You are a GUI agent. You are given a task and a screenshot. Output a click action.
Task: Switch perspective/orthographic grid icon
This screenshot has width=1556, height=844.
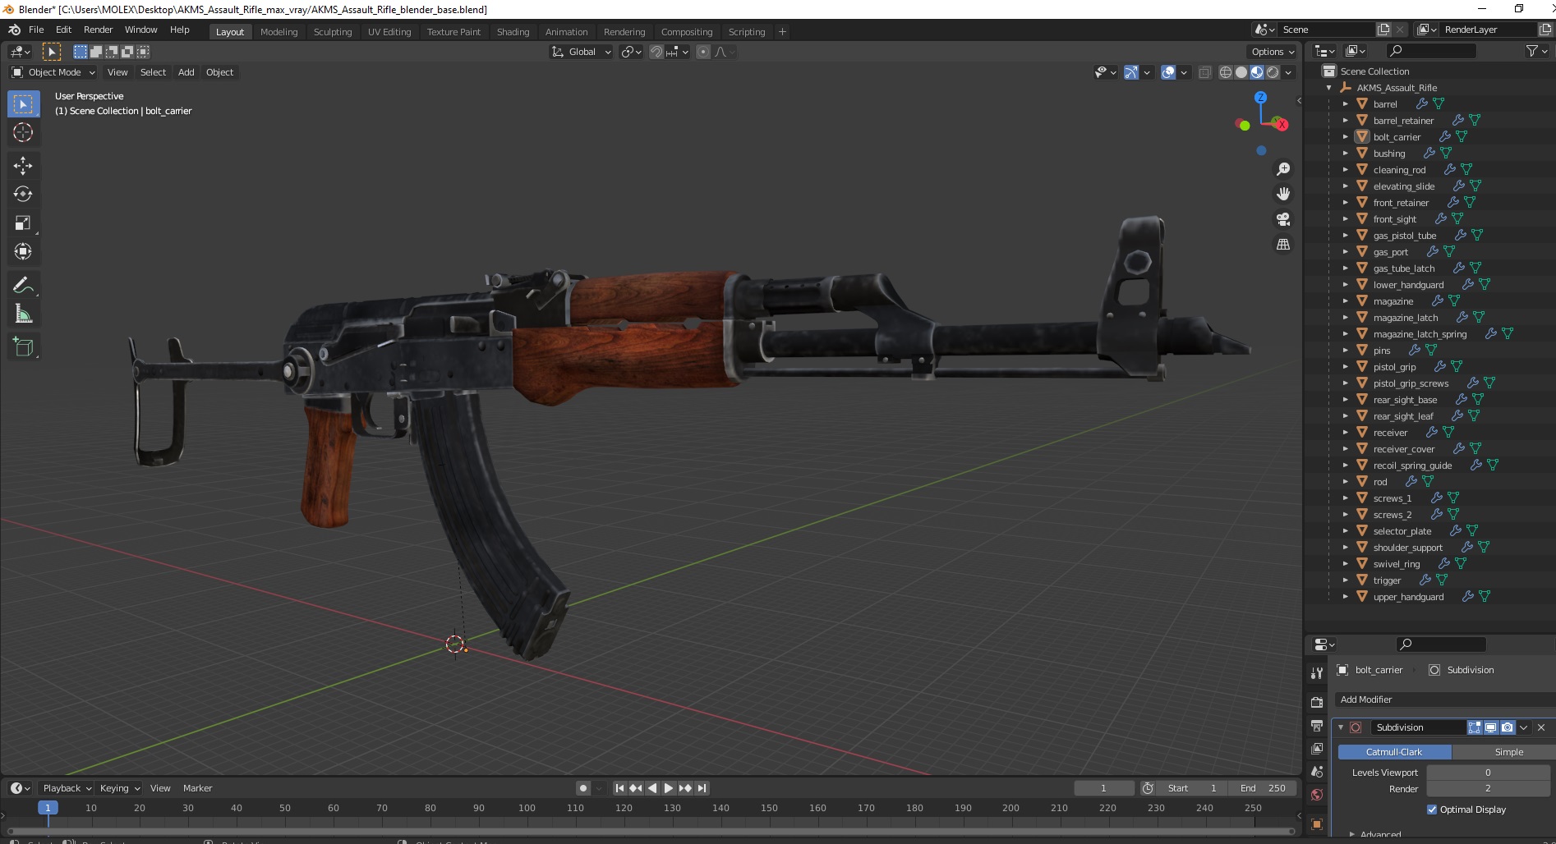(1282, 245)
